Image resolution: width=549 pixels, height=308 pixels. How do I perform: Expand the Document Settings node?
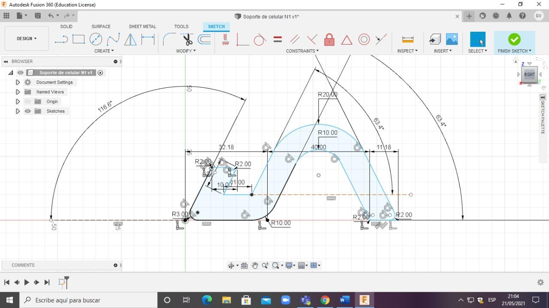pyautogui.click(x=18, y=82)
